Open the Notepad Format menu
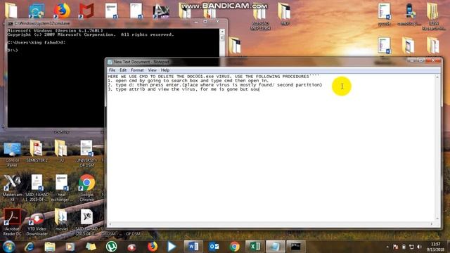 coord(137,70)
